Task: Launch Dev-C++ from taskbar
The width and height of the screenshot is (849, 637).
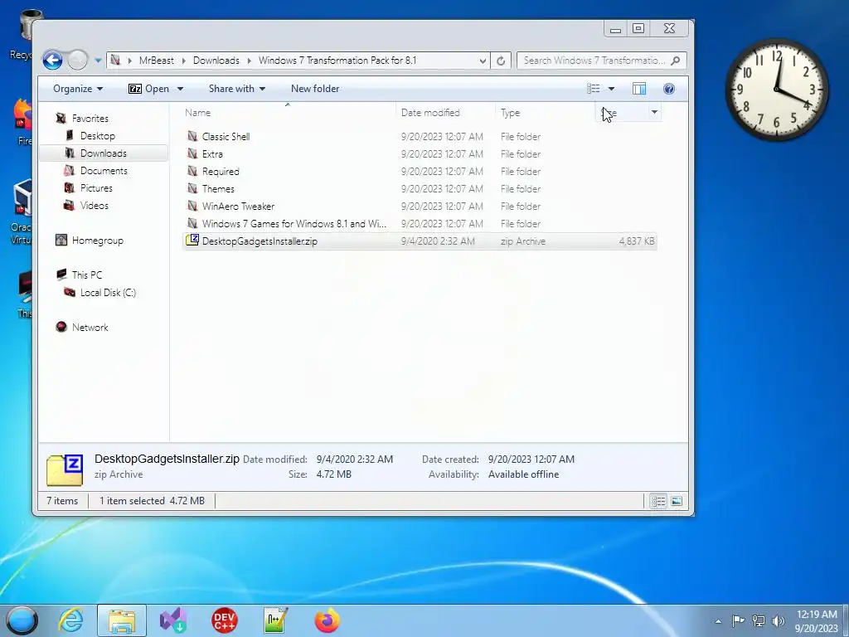Action: coord(224,620)
